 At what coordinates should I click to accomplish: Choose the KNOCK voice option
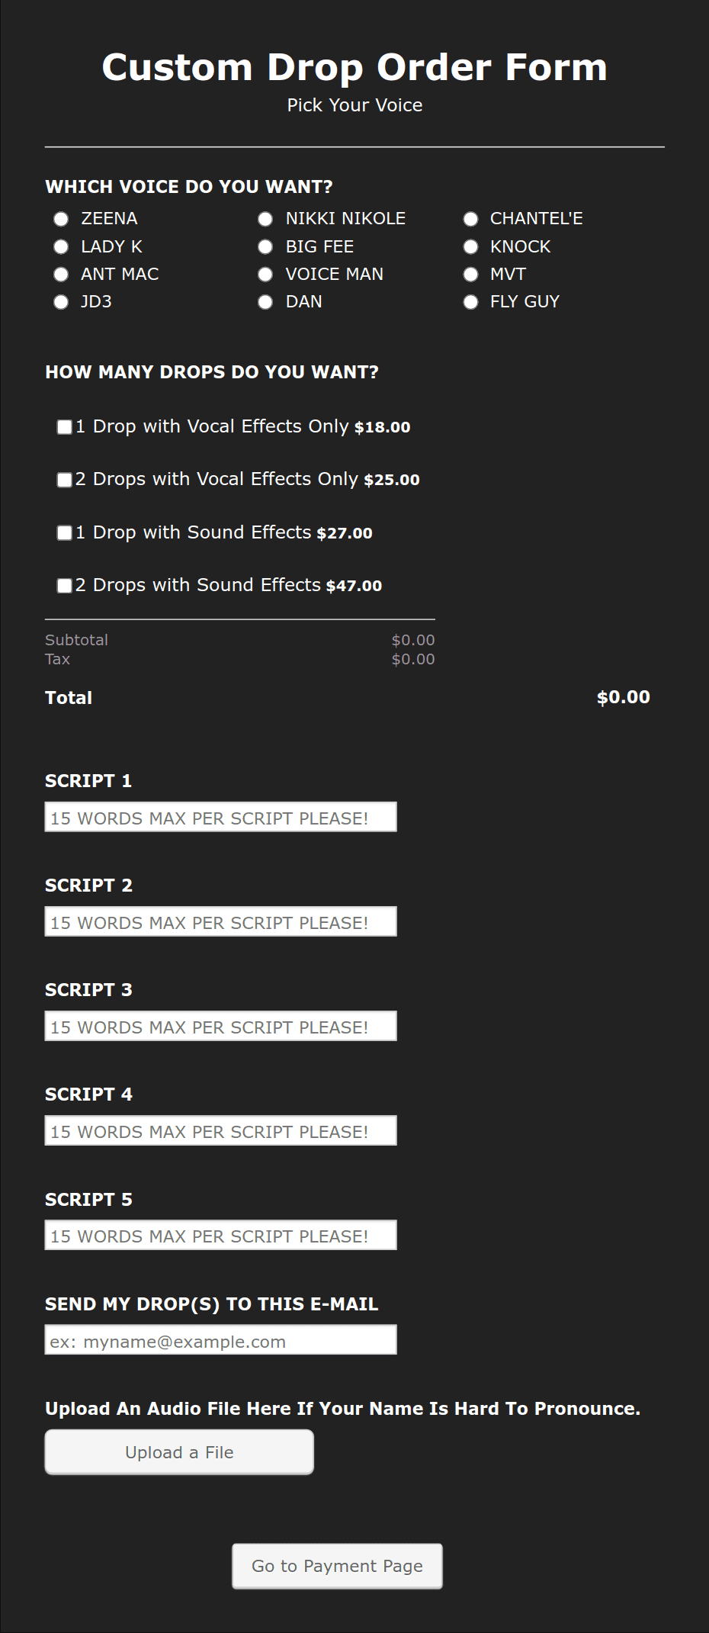471,246
